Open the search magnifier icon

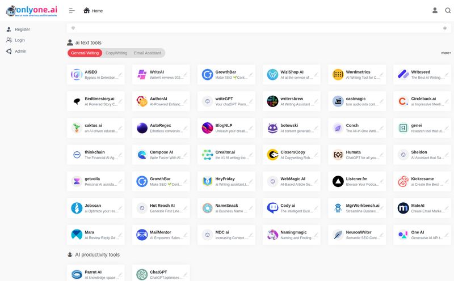[x=448, y=10]
